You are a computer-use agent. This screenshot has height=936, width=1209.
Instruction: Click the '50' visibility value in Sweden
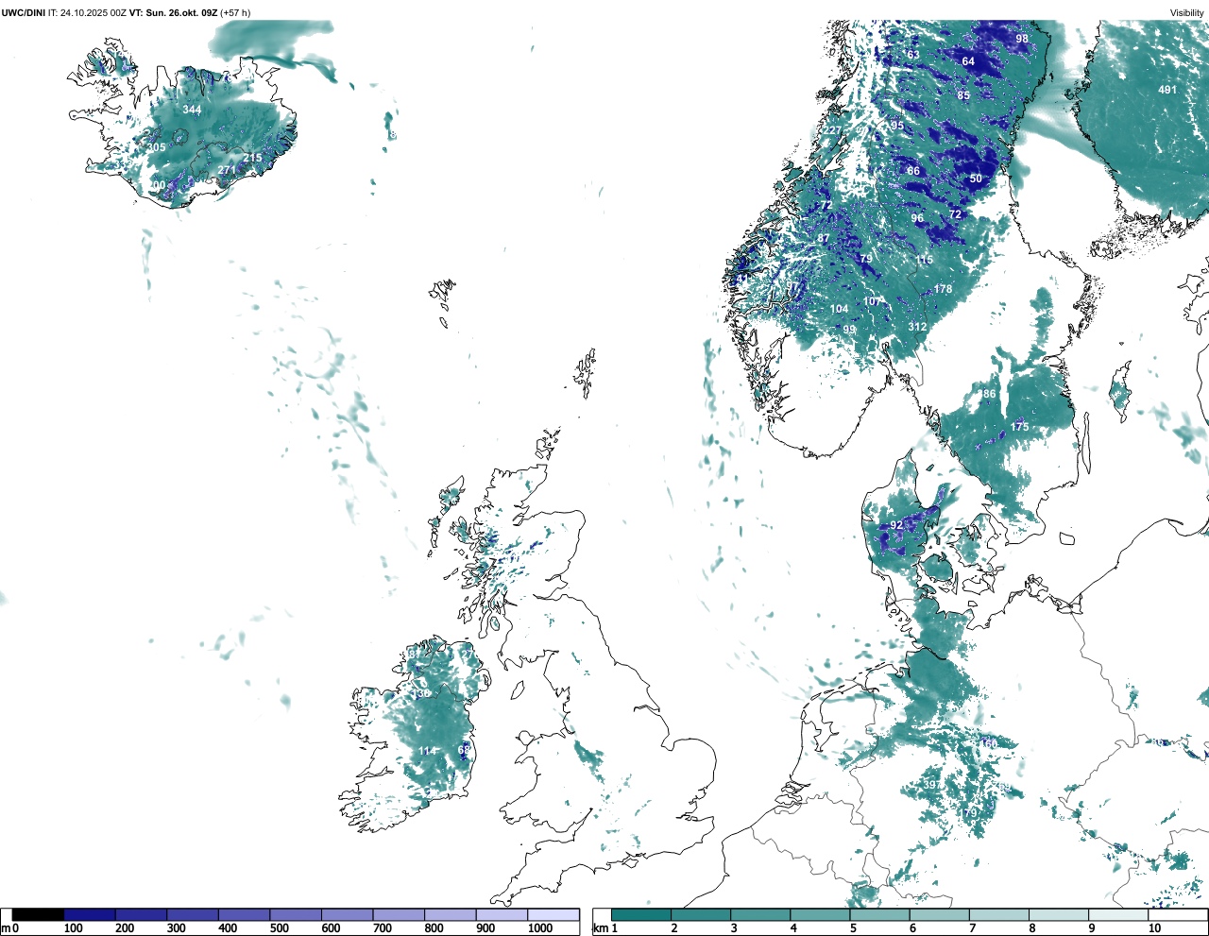coord(976,179)
